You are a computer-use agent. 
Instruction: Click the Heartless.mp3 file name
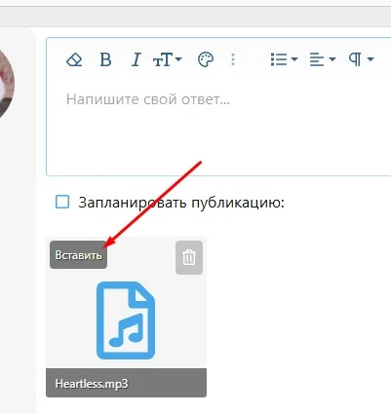(92, 384)
